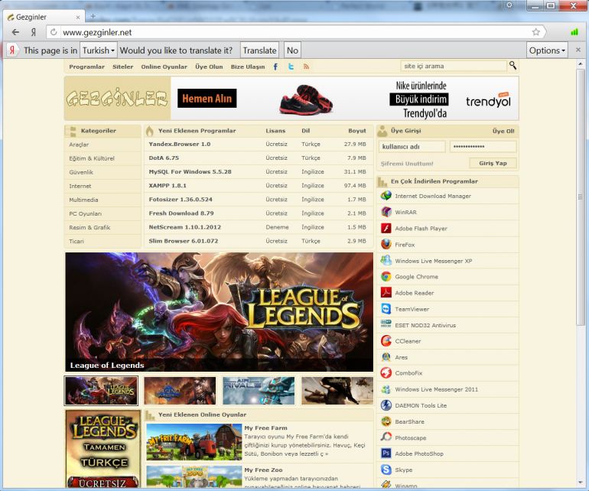Open the RSS feed icon
The width and height of the screenshot is (589, 491).
pyautogui.click(x=306, y=67)
